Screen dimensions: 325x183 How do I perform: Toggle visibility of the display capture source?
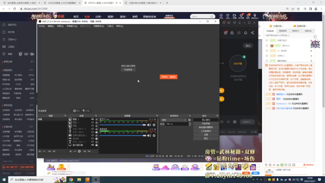click(93, 145)
